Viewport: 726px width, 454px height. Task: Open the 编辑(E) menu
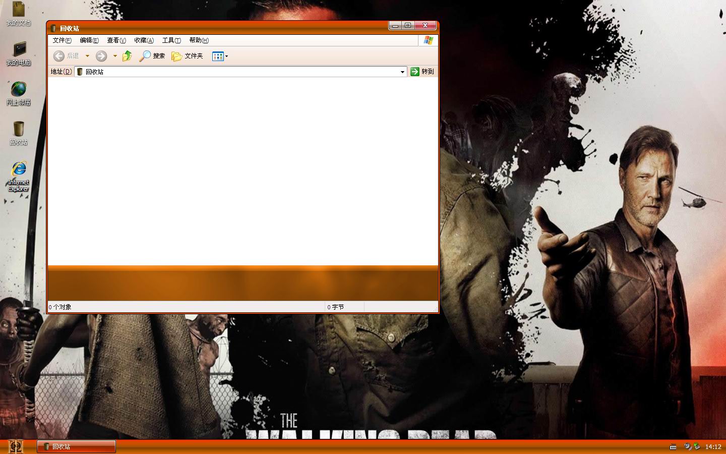[89, 40]
